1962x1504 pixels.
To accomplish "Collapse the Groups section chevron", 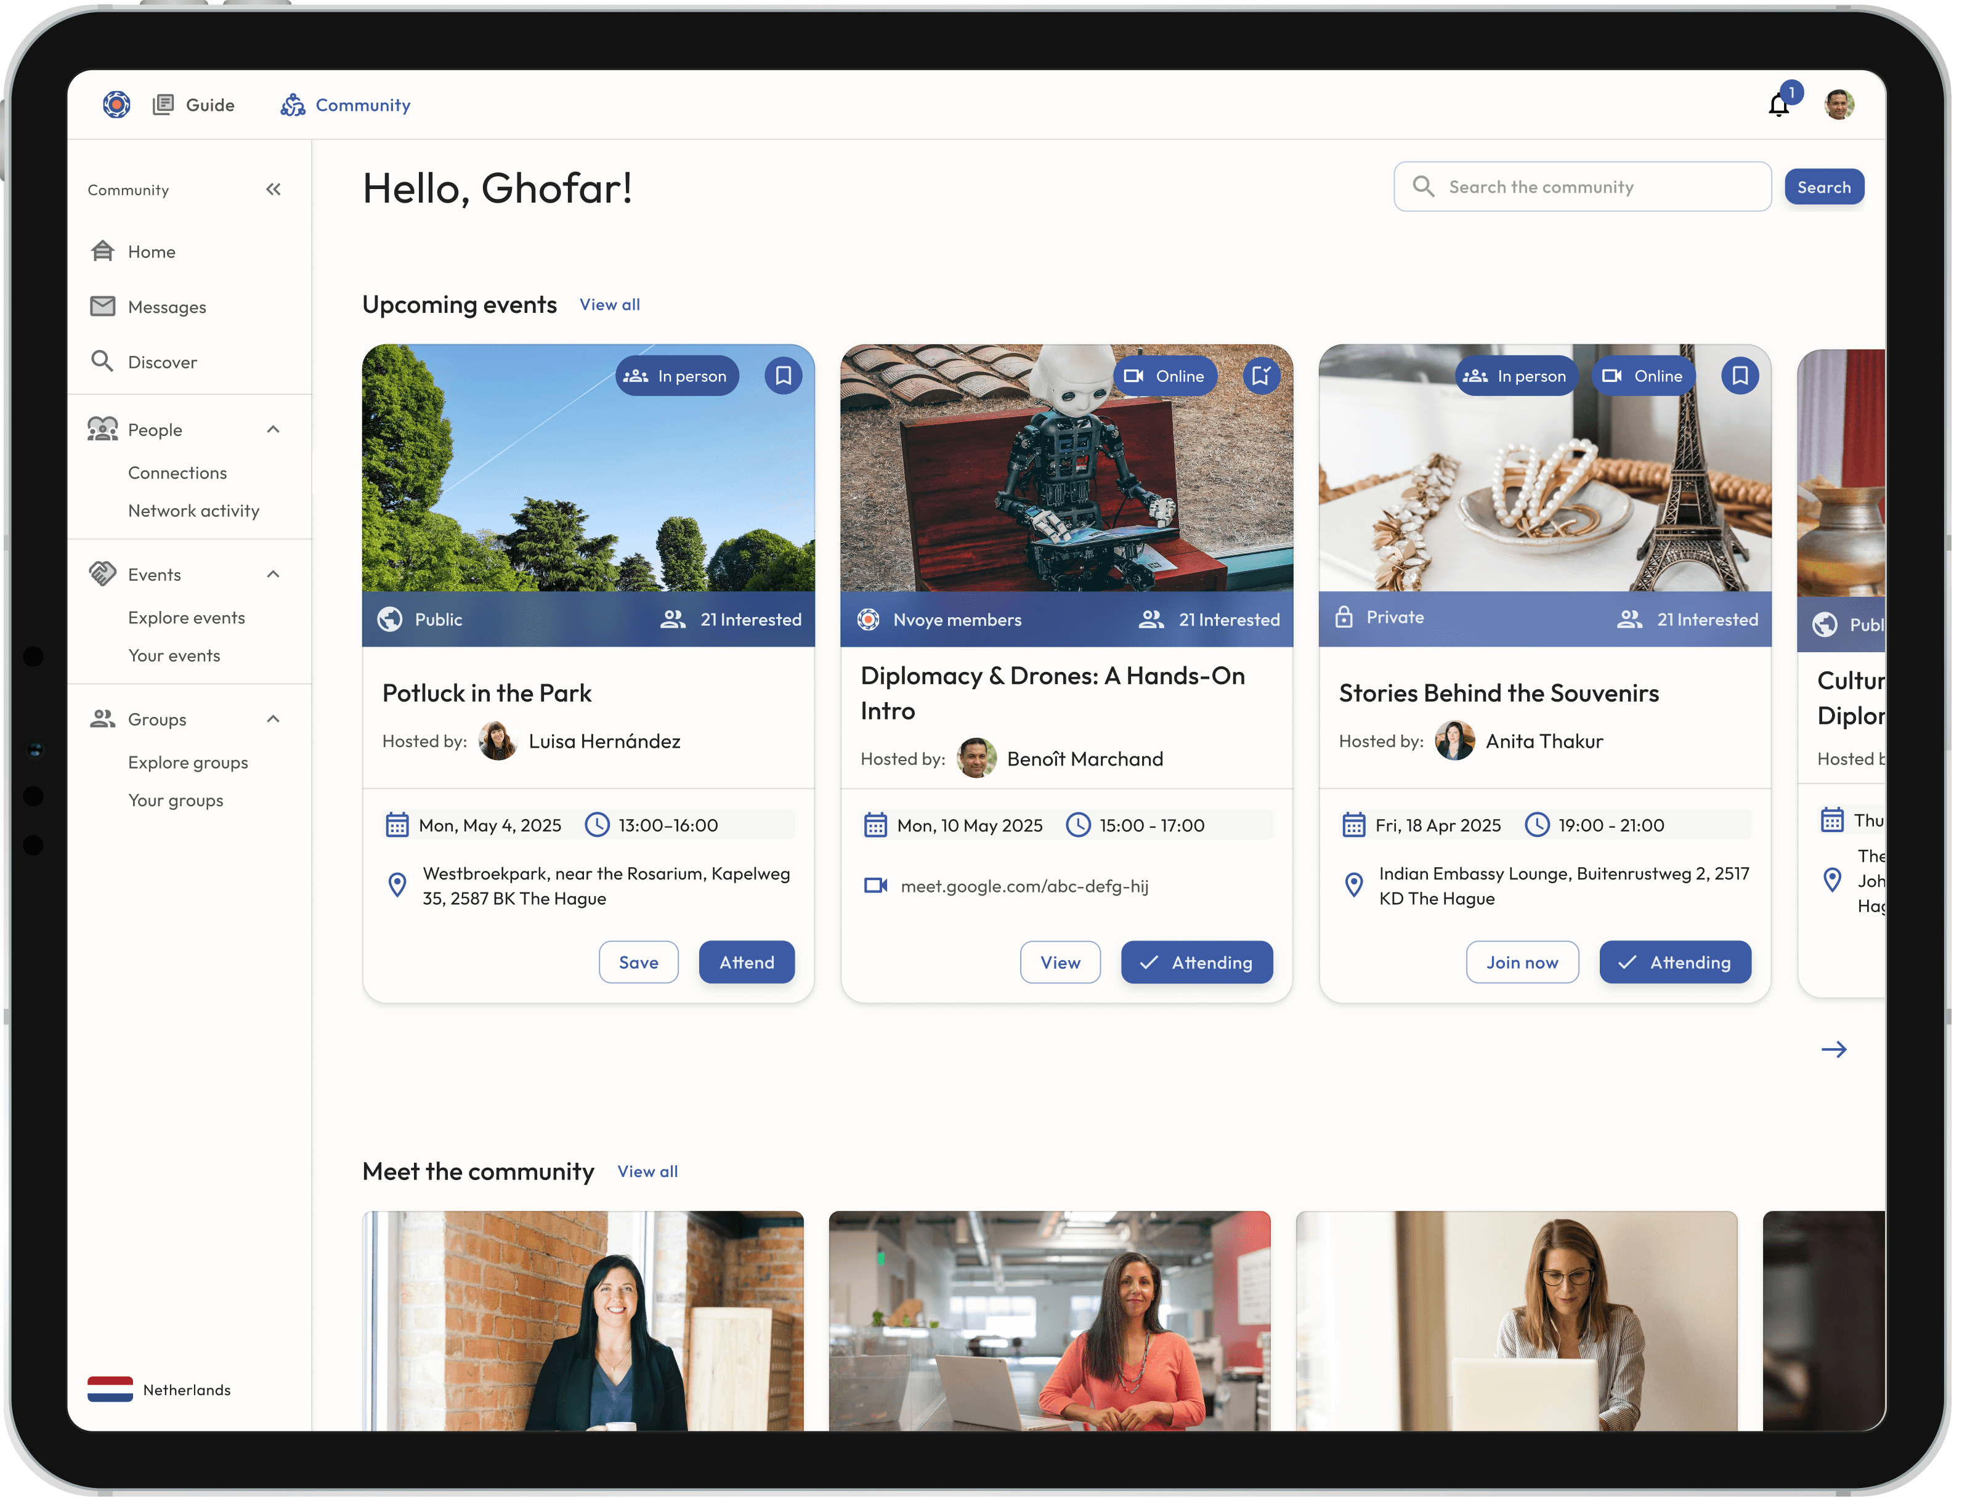I will coord(273,719).
